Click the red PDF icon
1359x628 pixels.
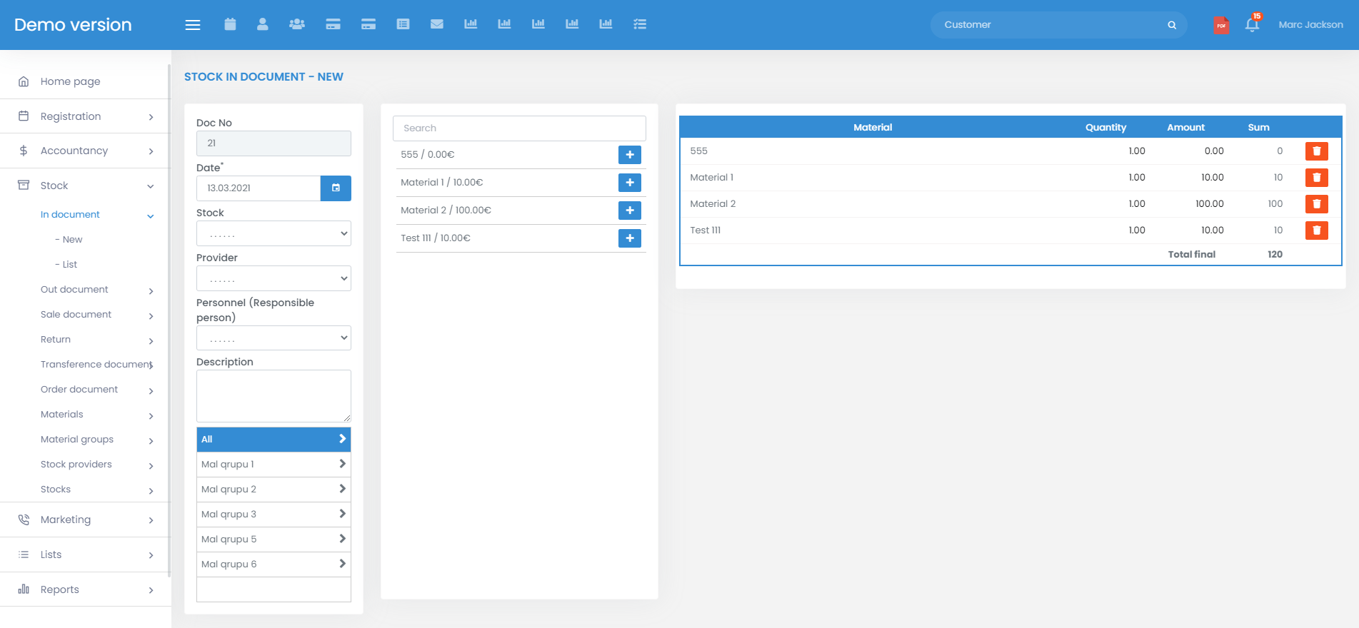pyautogui.click(x=1221, y=26)
